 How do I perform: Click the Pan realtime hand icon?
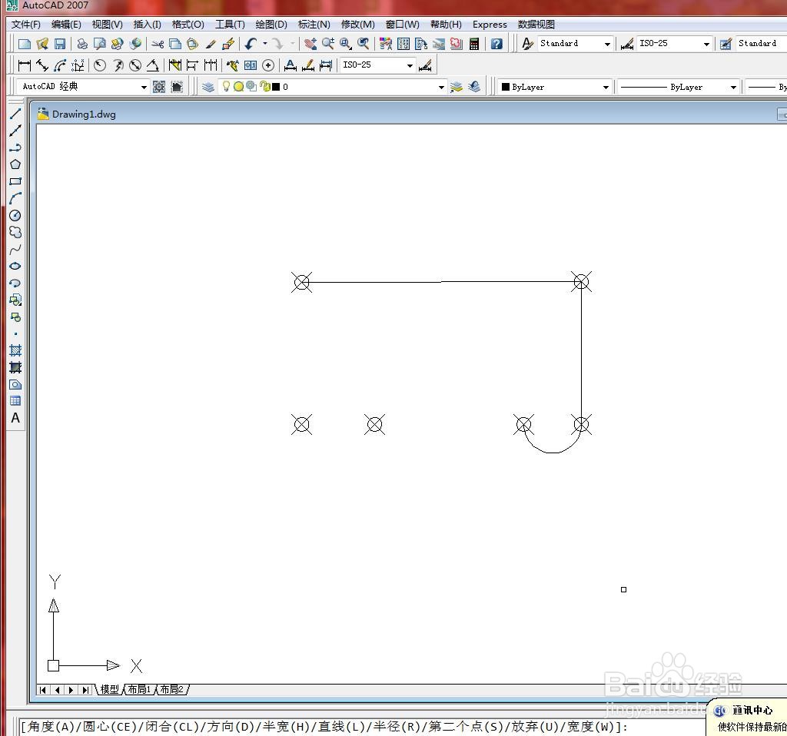[x=310, y=44]
